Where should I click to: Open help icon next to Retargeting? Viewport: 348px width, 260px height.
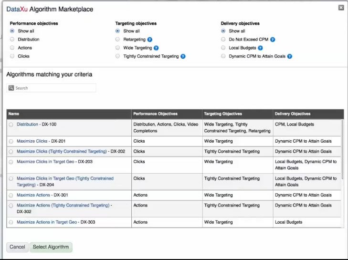(150, 40)
